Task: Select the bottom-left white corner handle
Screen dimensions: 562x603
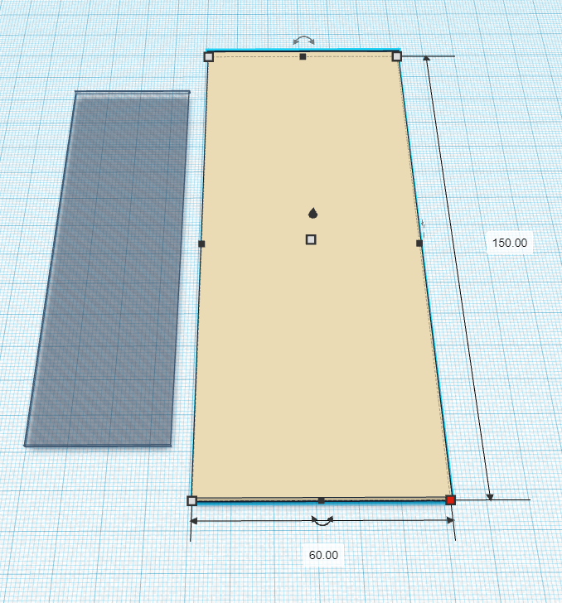Action: 191,500
